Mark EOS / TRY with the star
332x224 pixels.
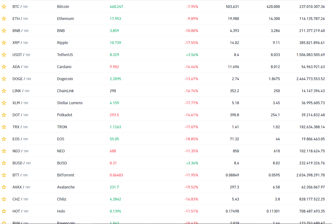click(x=4, y=139)
